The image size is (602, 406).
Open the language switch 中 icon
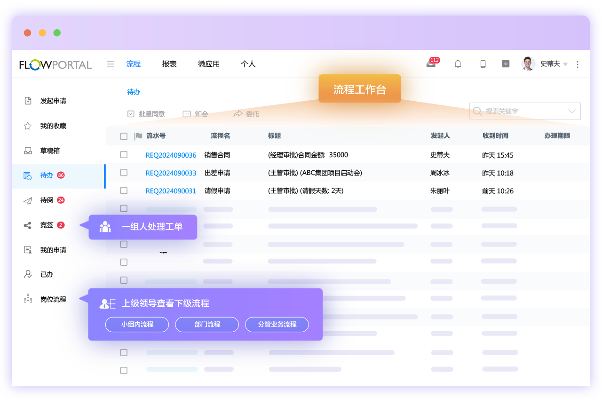(x=506, y=64)
